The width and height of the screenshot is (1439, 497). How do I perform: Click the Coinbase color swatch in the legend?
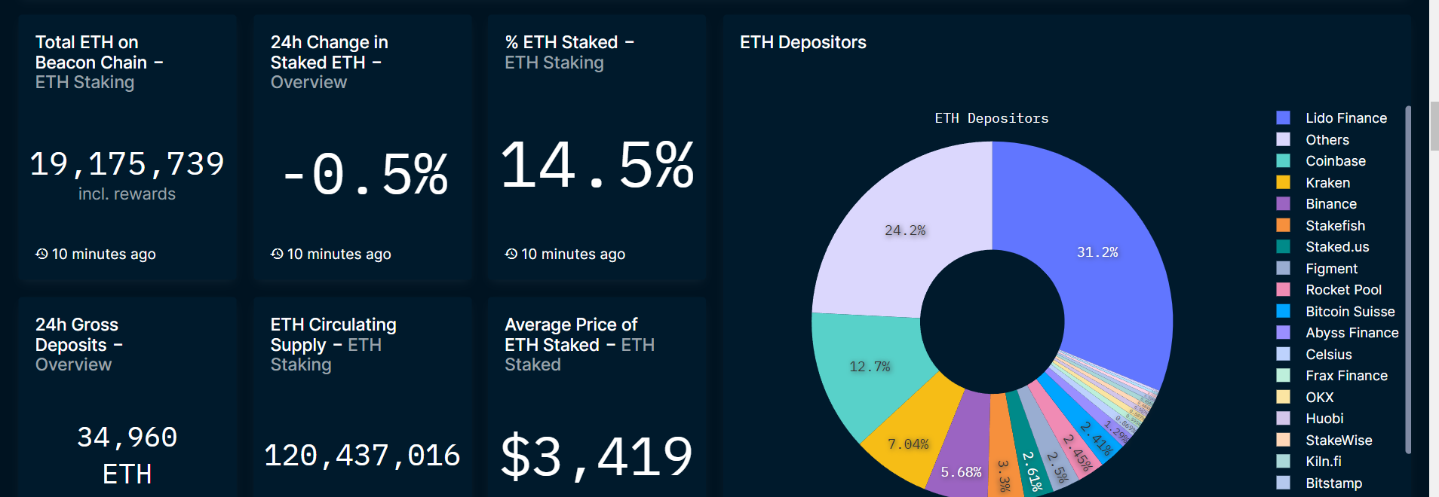point(1281,160)
